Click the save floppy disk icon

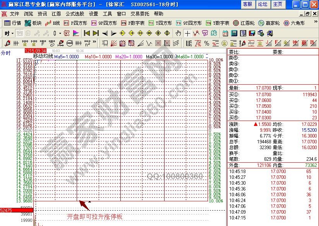[x=252, y=33]
